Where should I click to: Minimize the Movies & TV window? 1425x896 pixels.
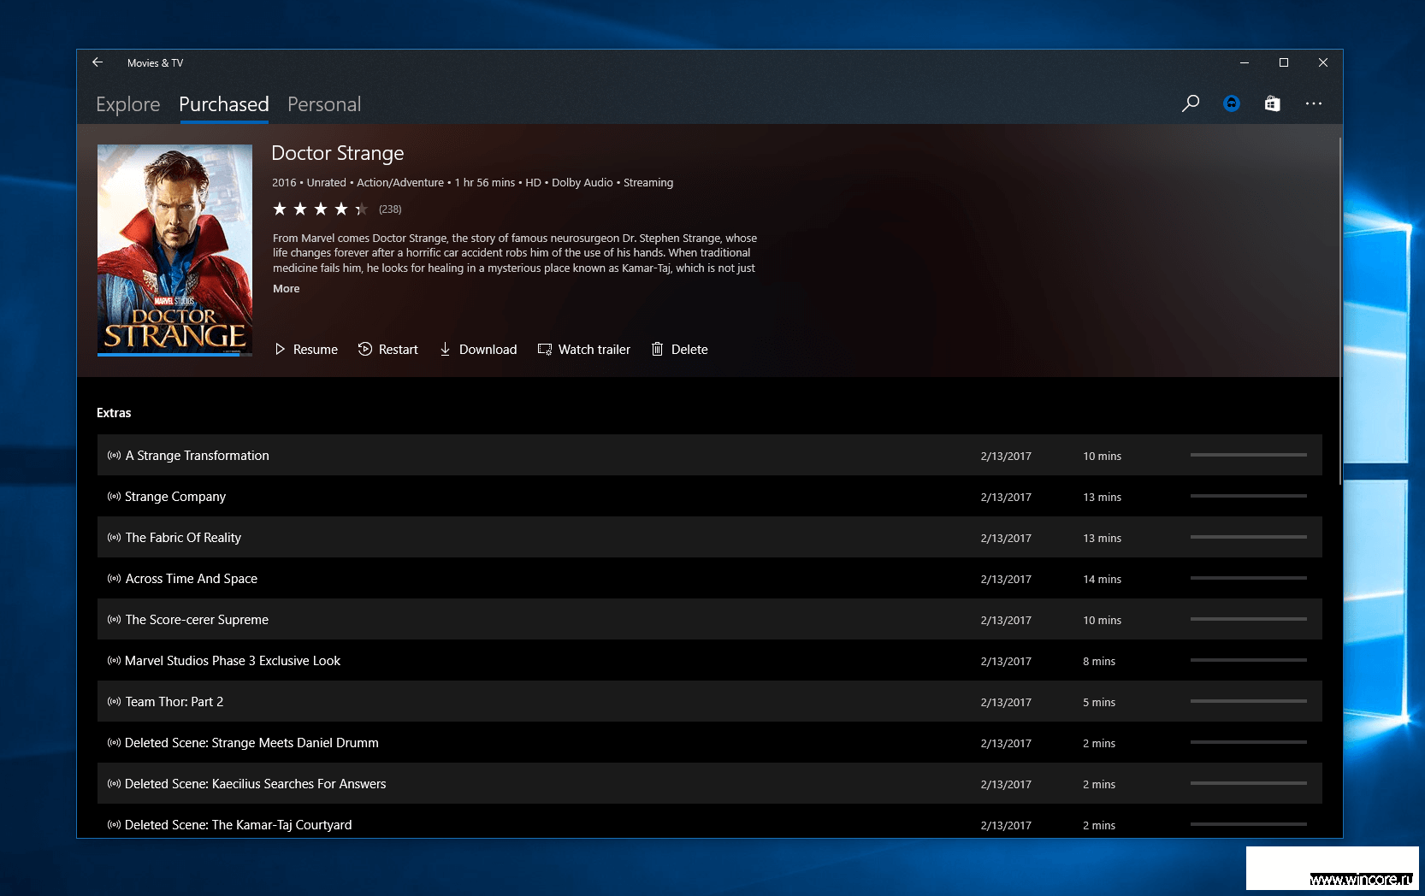click(x=1245, y=62)
